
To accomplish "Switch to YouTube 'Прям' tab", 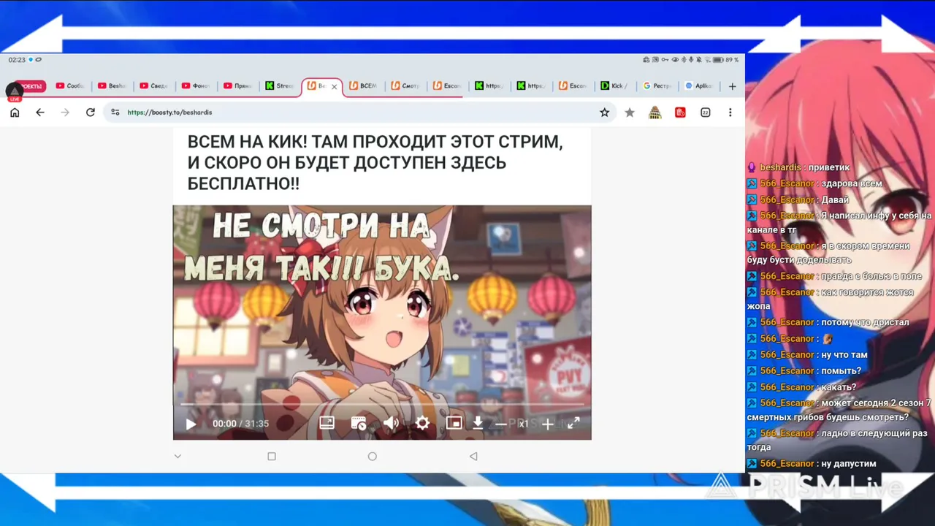I will (x=238, y=86).
